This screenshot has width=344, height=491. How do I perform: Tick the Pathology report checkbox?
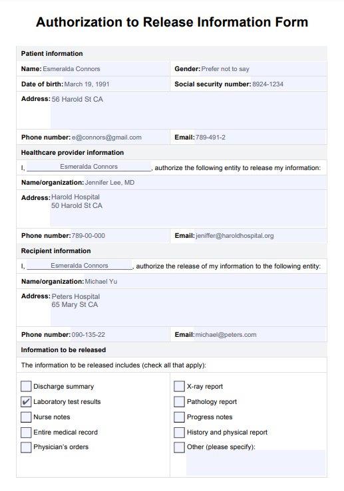[179, 402]
